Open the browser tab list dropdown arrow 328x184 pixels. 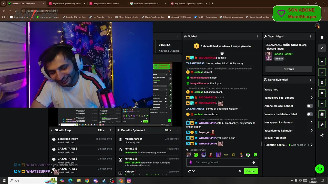tap(3, 3)
